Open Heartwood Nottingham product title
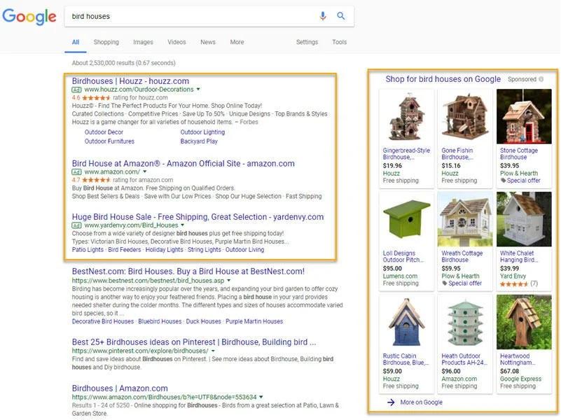The width and height of the screenshot is (561, 420). [518, 359]
